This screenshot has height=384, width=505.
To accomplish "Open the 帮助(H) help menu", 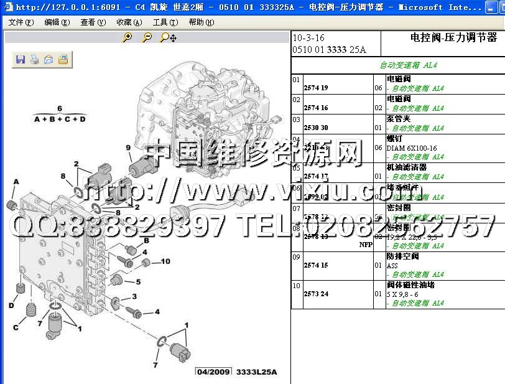I will coord(201,22).
